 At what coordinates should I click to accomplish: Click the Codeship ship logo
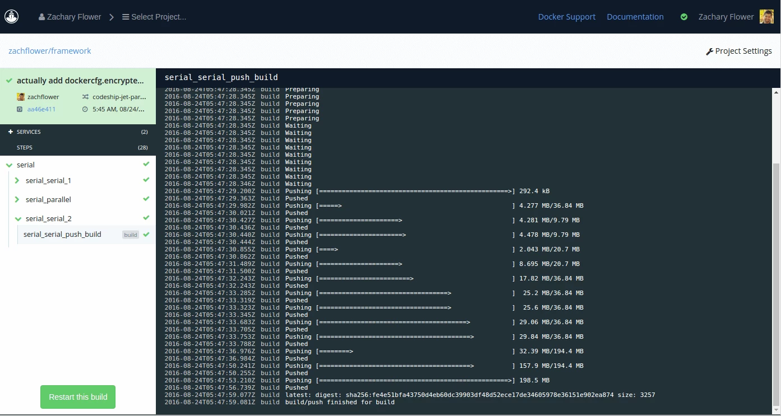point(12,17)
